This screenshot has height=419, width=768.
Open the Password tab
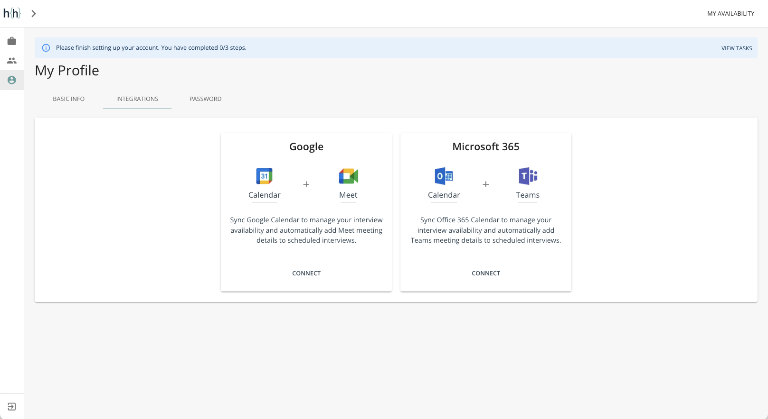206,99
